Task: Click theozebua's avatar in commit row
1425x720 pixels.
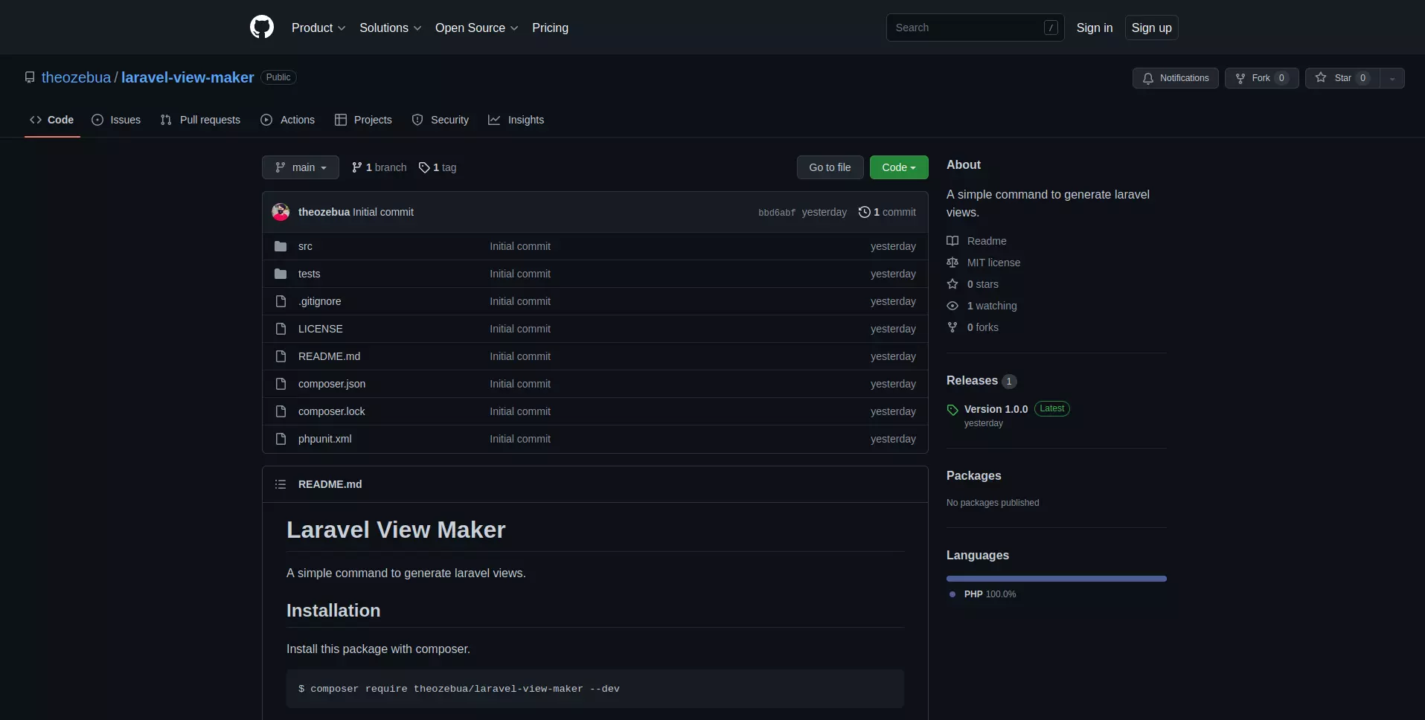Action: (281, 212)
